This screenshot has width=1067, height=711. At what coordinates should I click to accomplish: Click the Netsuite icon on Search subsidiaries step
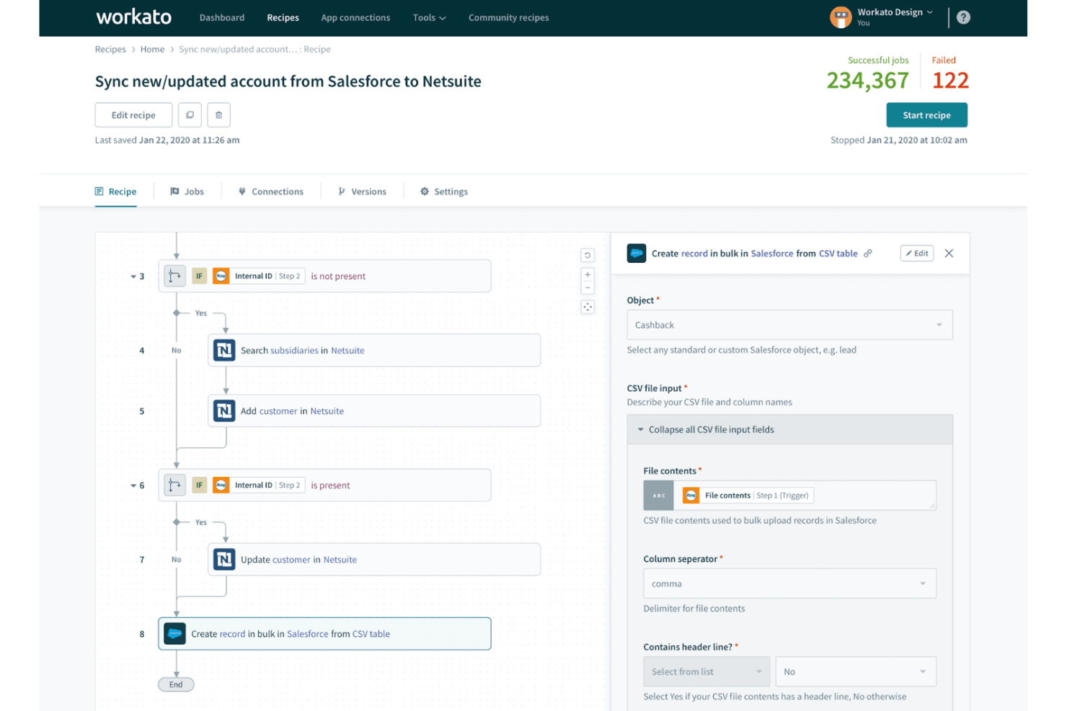[x=224, y=350]
